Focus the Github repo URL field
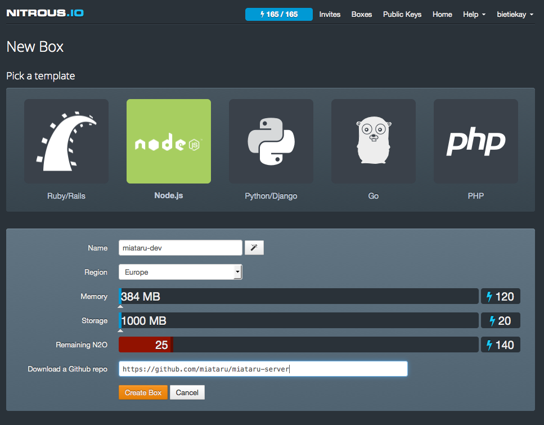 (x=263, y=369)
